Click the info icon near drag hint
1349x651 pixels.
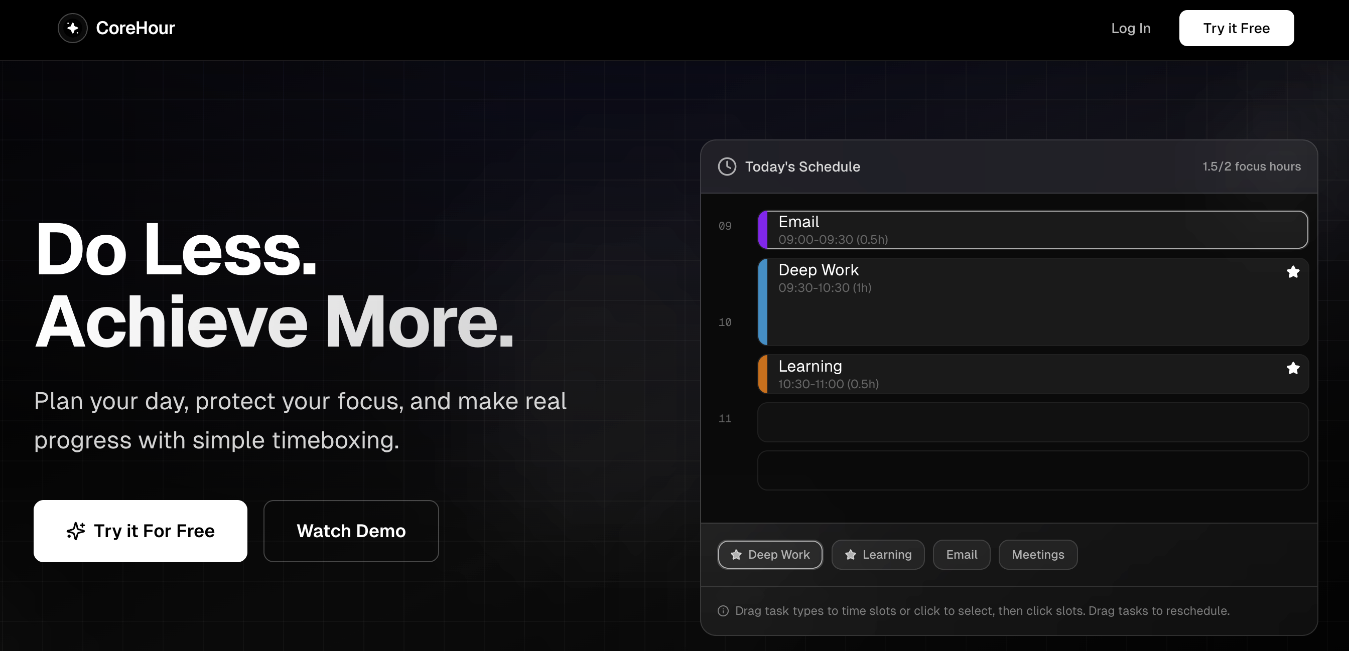[723, 611]
